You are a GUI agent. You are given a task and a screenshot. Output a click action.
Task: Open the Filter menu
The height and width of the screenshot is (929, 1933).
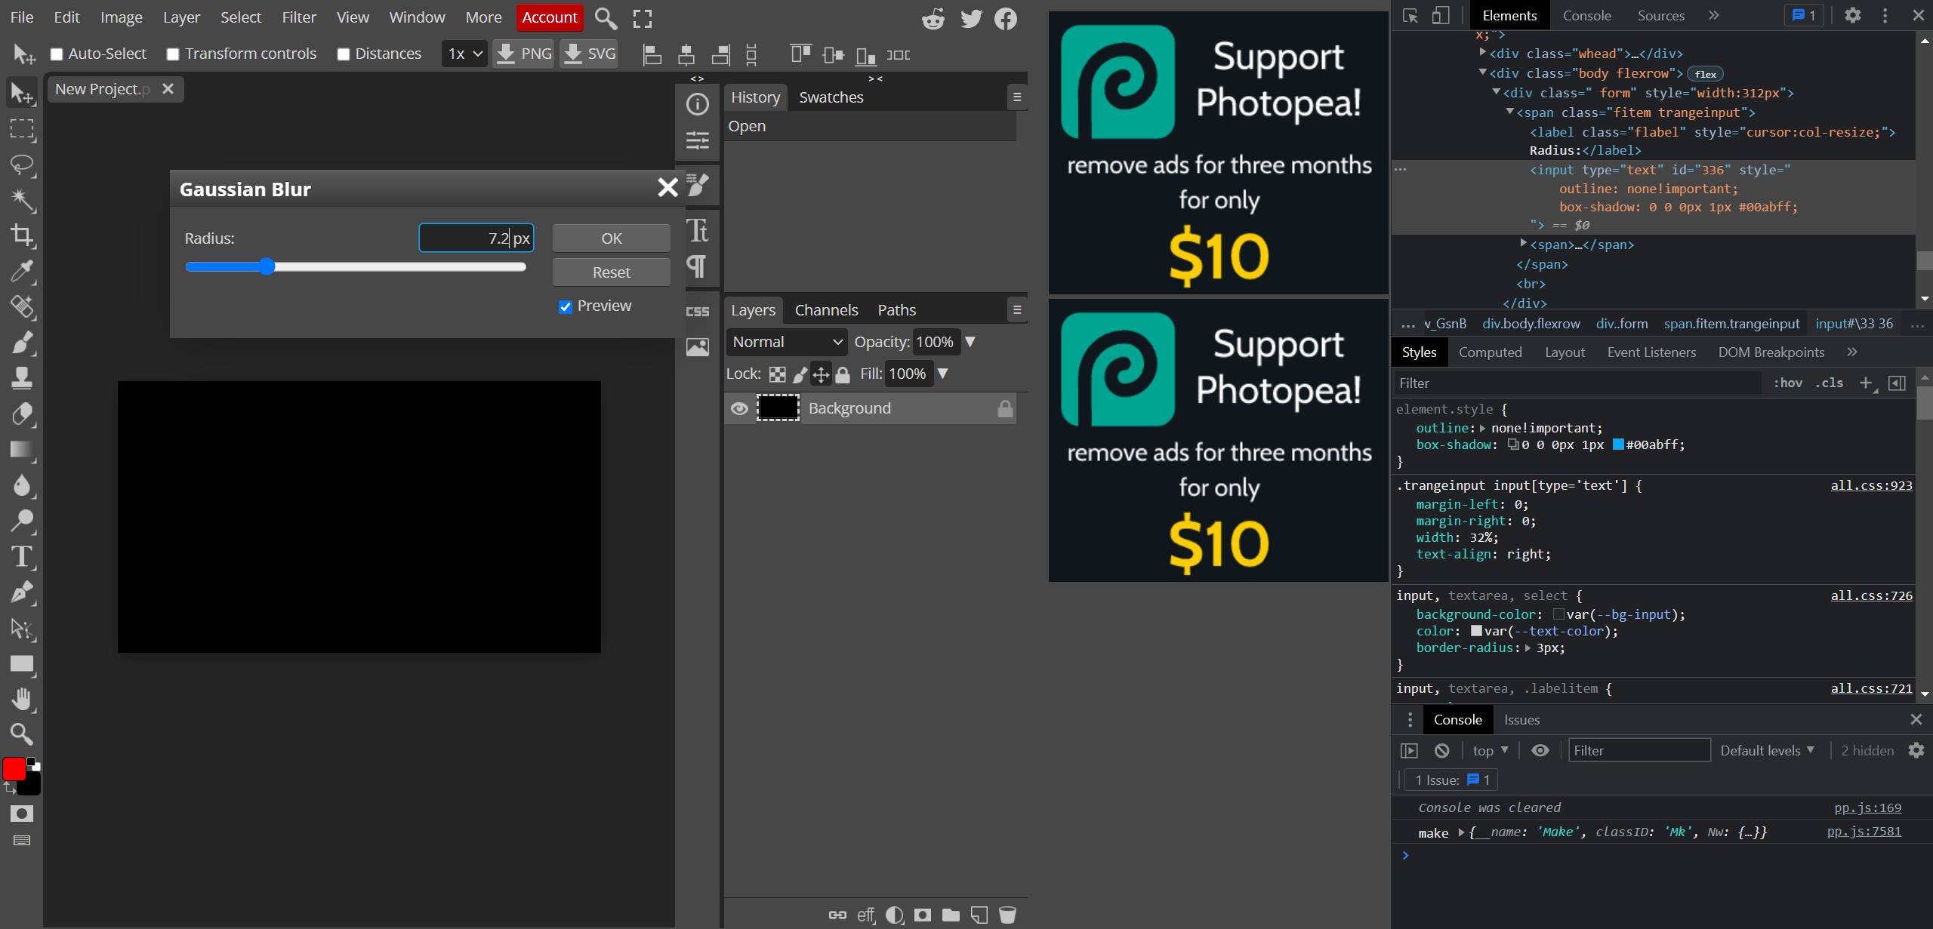coord(299,17)
